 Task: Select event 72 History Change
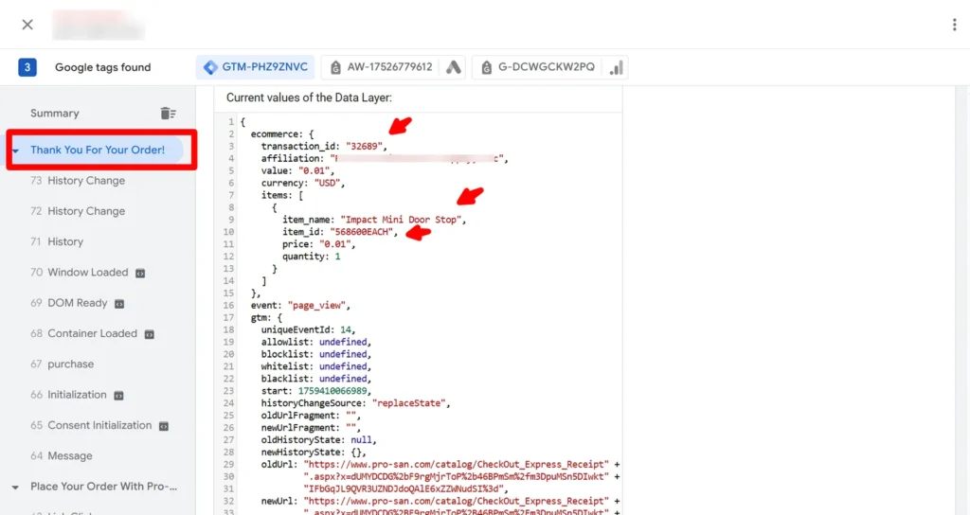pos(78,211)
